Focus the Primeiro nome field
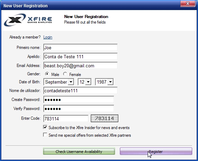The image size is (198, 161). pyautogui.click(x=80, y=48)
